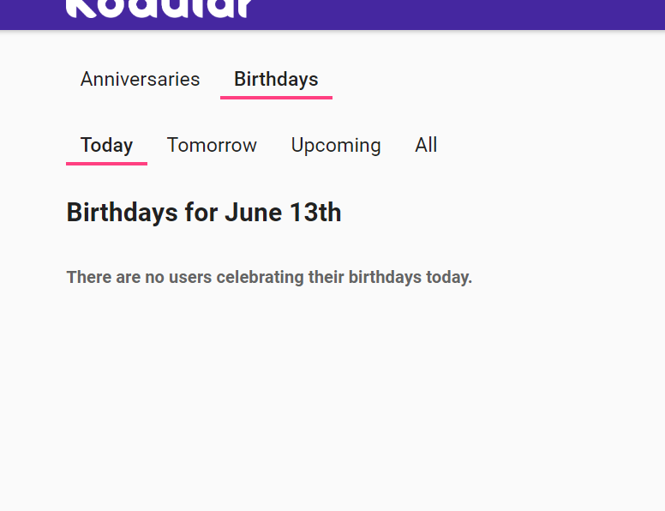Show Today's birthdays
This screenshot has height=511, width=665.
(106, 145)
